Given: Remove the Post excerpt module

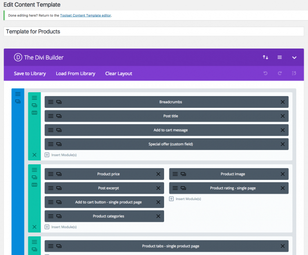Looking at the screenshot, I should [x=158, y=188].
